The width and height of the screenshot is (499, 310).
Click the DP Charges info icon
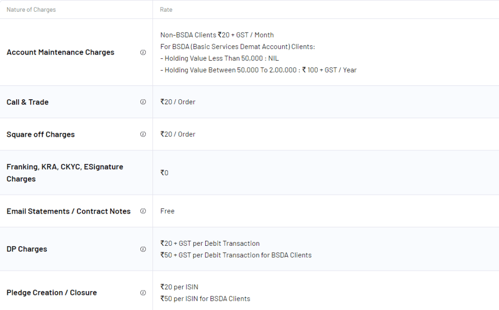click(143, 249)
